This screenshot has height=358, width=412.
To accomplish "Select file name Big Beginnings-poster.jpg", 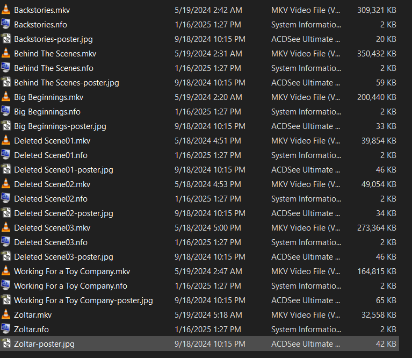I will 60,126.
